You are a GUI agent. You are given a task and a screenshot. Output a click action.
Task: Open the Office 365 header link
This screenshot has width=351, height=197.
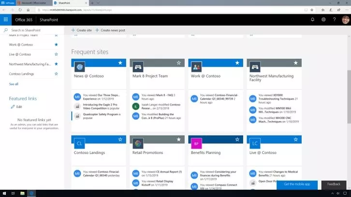pos(24,20)
